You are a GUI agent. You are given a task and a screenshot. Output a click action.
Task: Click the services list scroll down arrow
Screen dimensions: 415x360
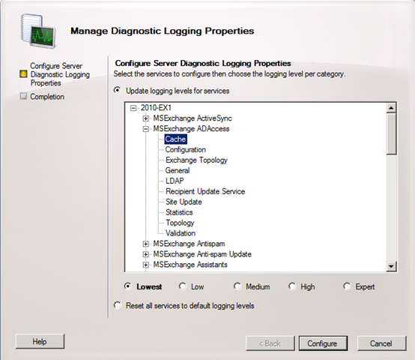coord(391,266)
